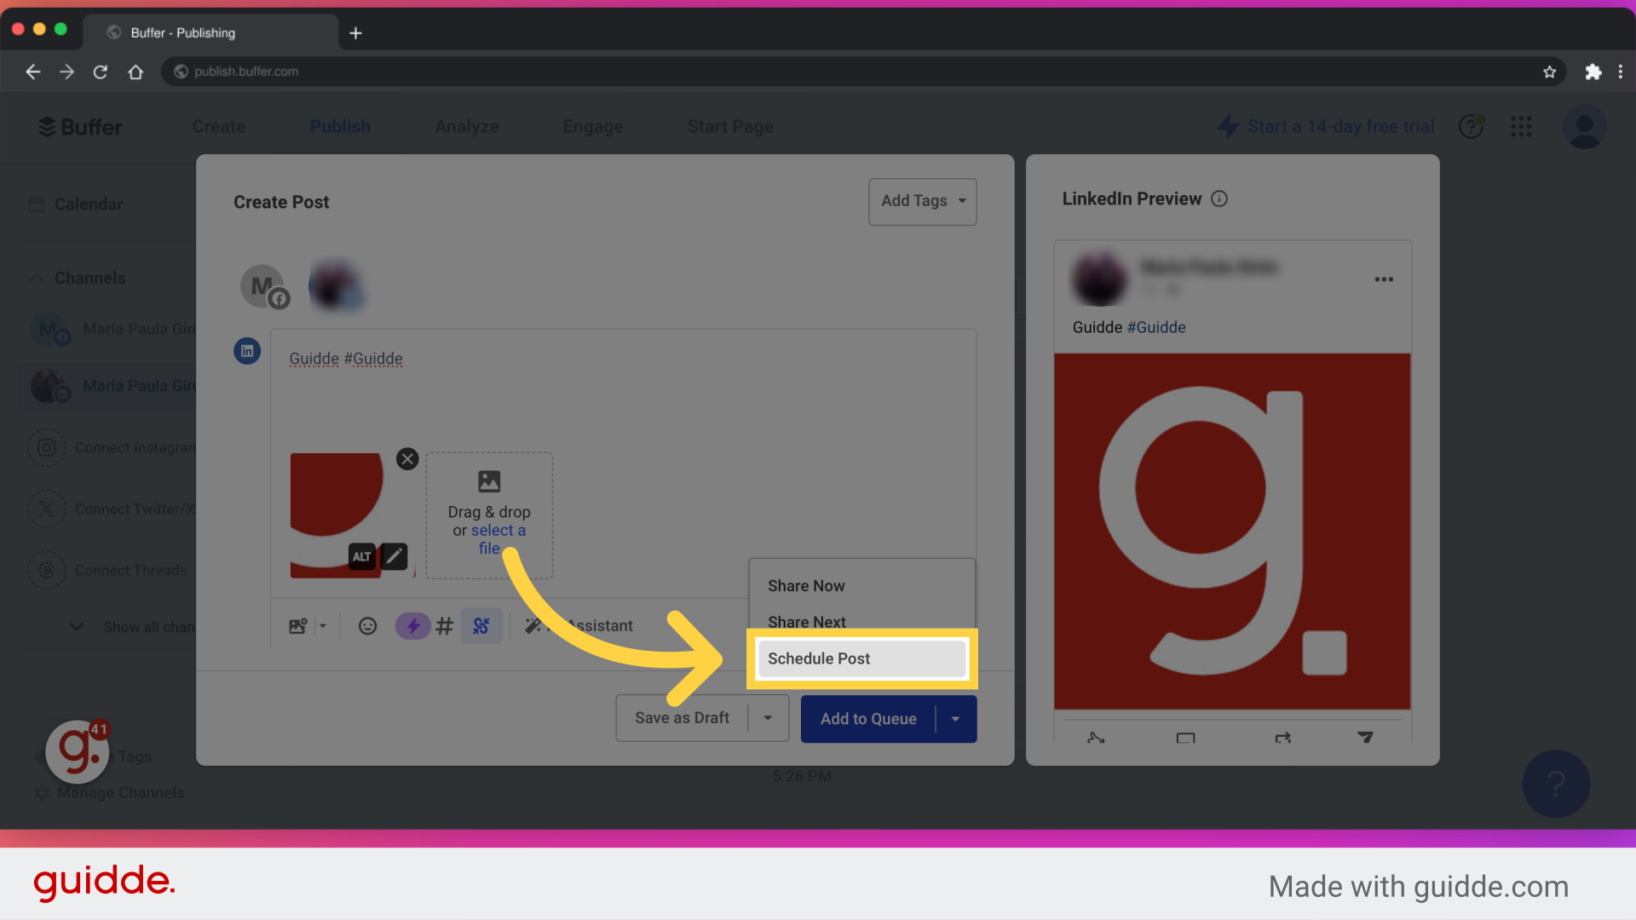Click the select a file link
Image resolution: width=1636 pixels, height=920 pixels.
499,530
